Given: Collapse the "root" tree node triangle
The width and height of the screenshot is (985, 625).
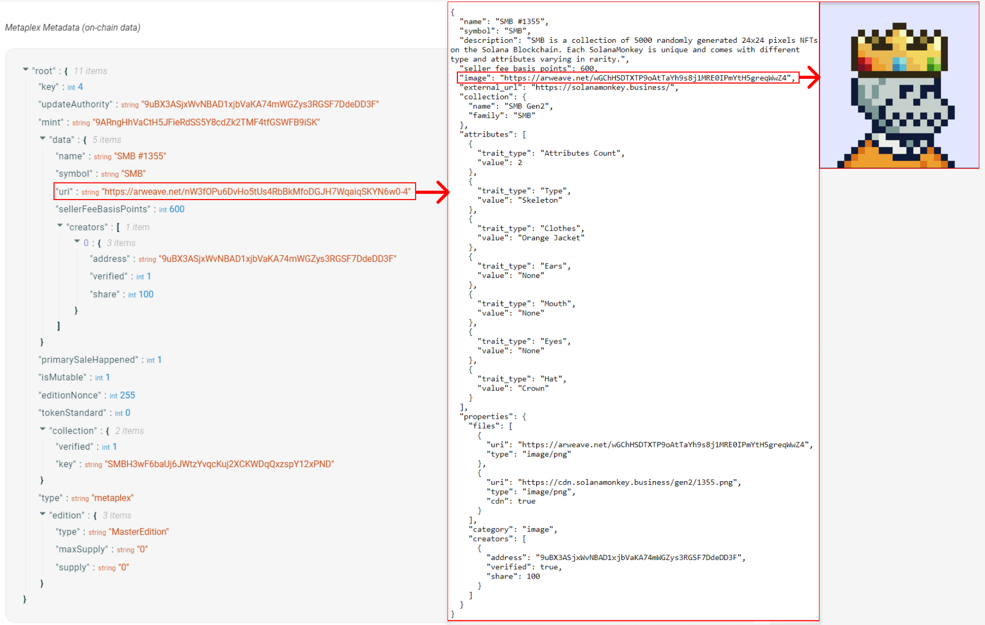Looking at the screenshot, I should pyautogui.click(x=25, y=70).
